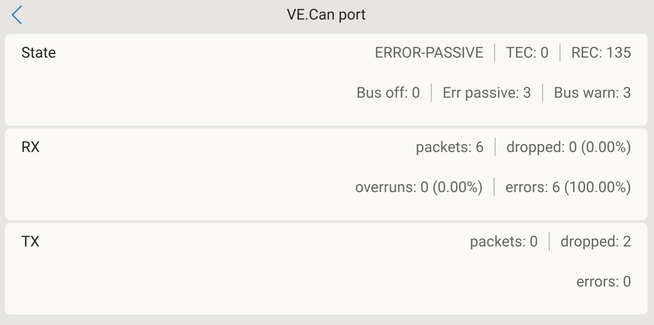Click RX errors: 6 (100.00%) value

568,187
